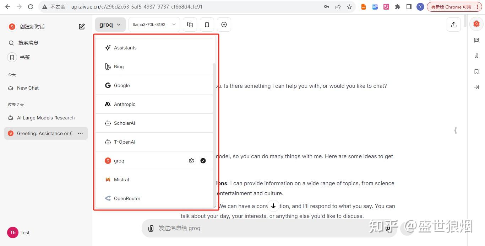Open the options menu for Greeting conversation
Image resolution: width=485 pixels, height=246 pixels.
[80, 133]
